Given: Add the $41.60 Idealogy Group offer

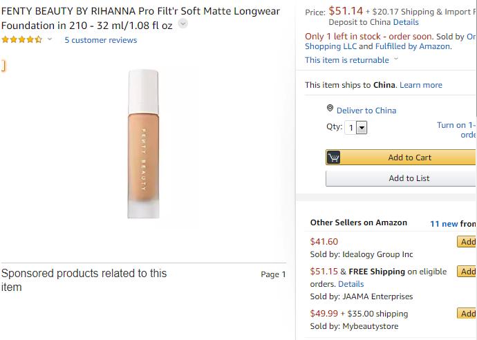Looking at the screenshot, I should 467,242.
